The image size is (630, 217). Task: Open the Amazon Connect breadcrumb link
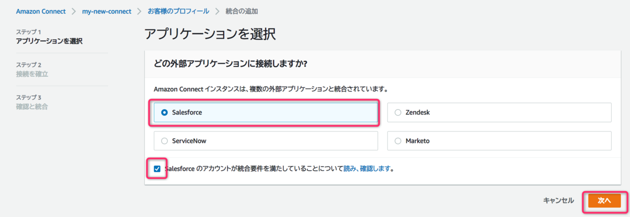(x=41, y=11)
